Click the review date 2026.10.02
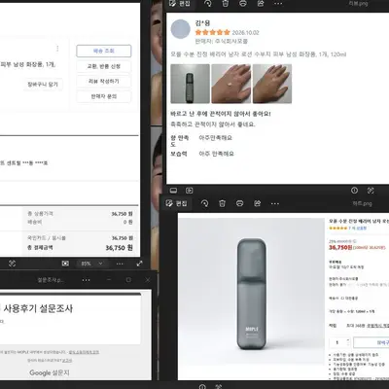Image resolution: width=389 pixels, height=389 pixels. click(245, 33)
